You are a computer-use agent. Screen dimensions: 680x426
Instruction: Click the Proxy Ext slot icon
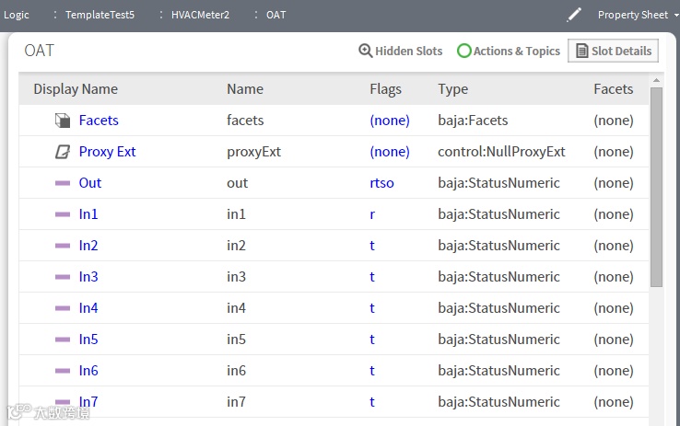click(x=63, y=152)
